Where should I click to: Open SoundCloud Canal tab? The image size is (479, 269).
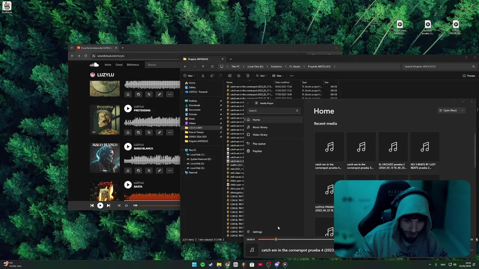[119, 65]
